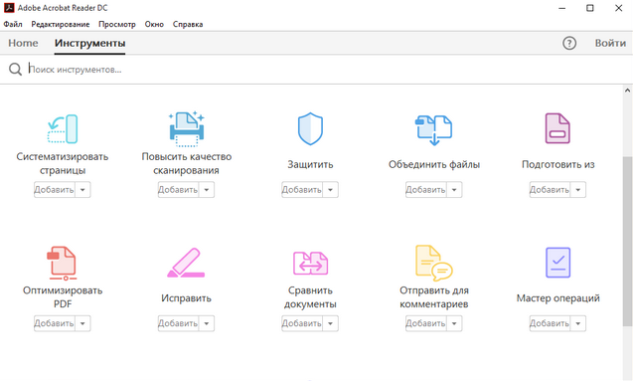Click the Подготовить из label

pyautogui.click(x=557, y=164)
